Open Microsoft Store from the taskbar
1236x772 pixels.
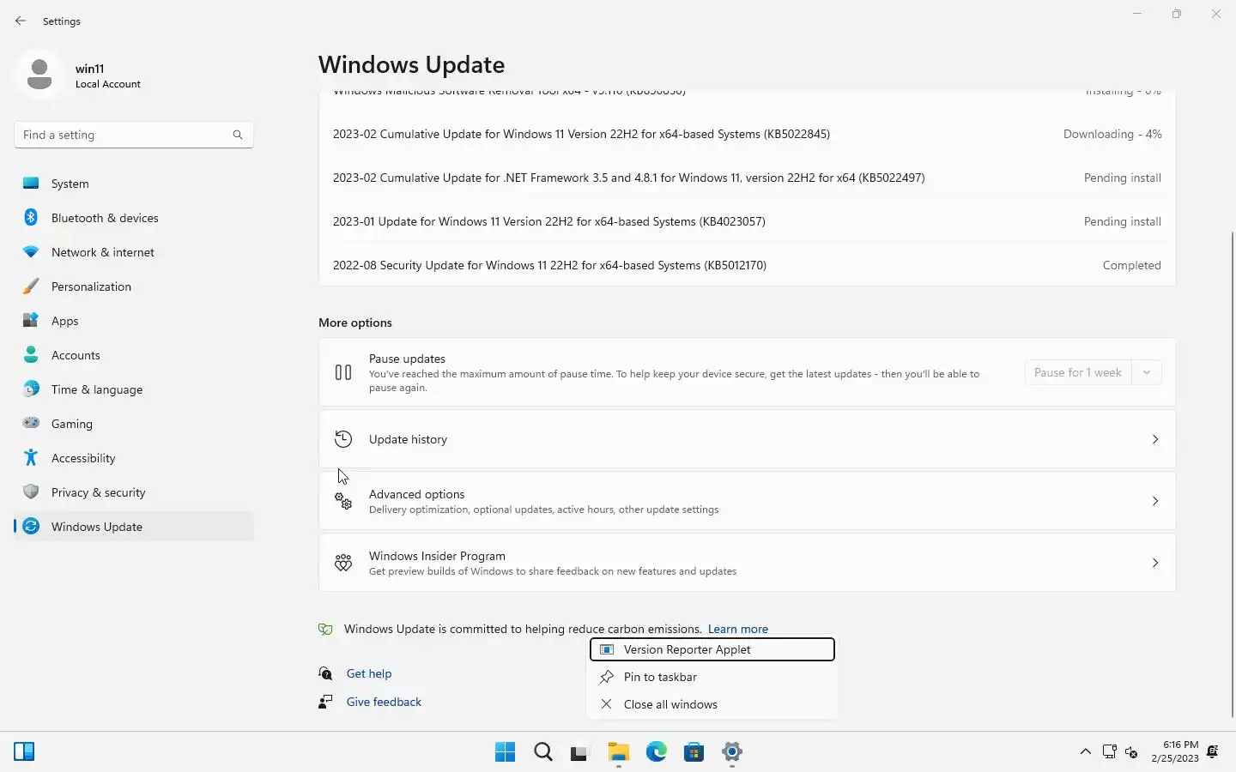click(694, 752)
